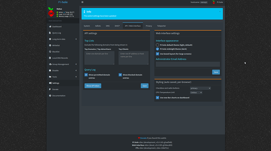This screenshot has width=271, height=151.
Task: Open the checkbox style 'primary' dropdown
Action: (x=200, y=88)
